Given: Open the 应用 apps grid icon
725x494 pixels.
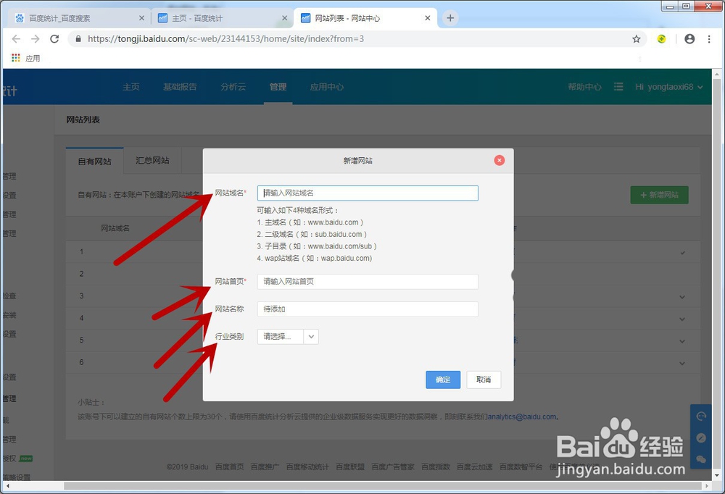Looking at the screenshot, I should [x=15, y=58].
